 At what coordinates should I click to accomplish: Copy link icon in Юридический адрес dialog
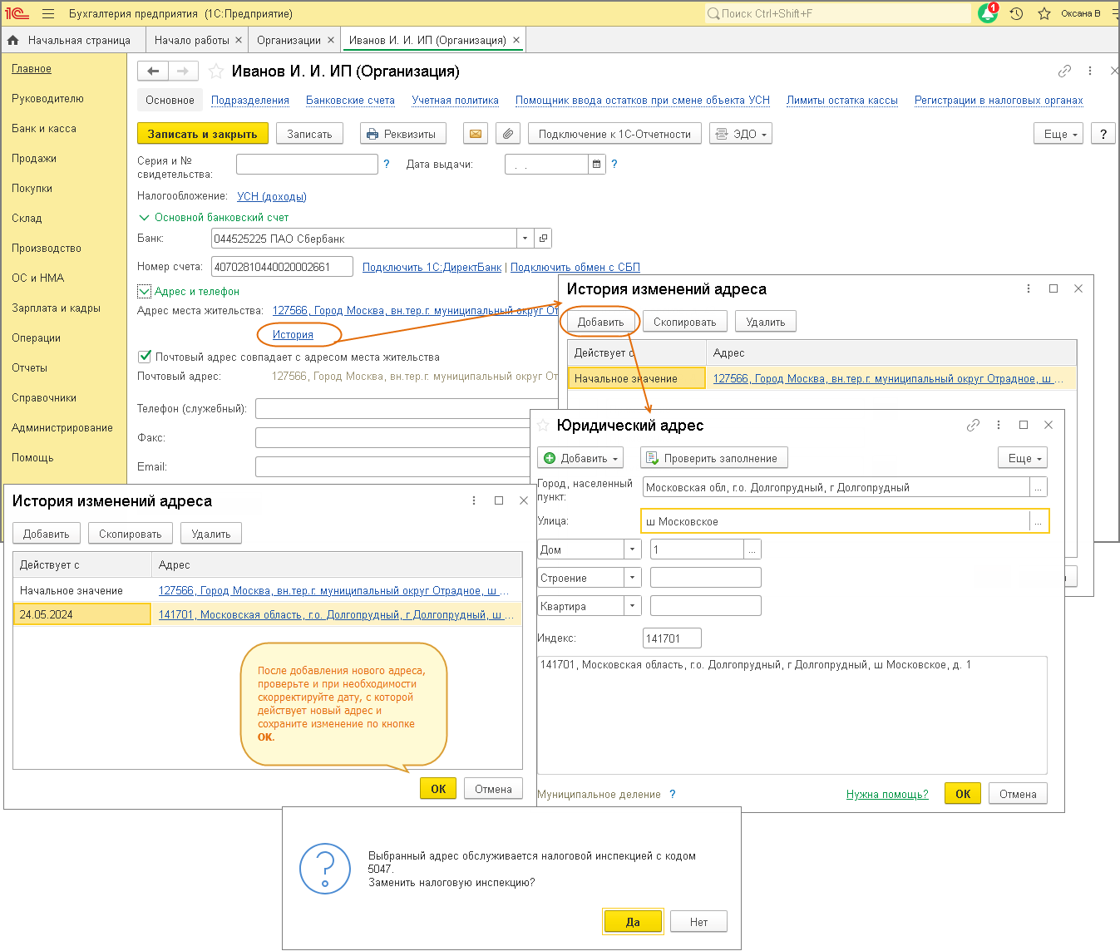[x=973, y=425]
